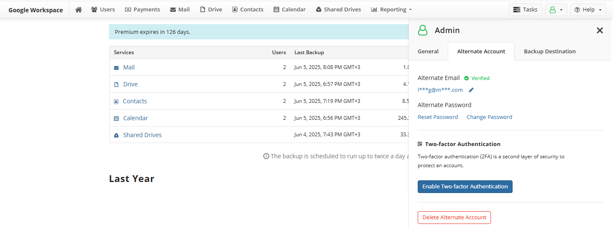Open Users in the top navigation
Image resolution: width=613 pixels, height=229 pixels.
click(103, 9)
